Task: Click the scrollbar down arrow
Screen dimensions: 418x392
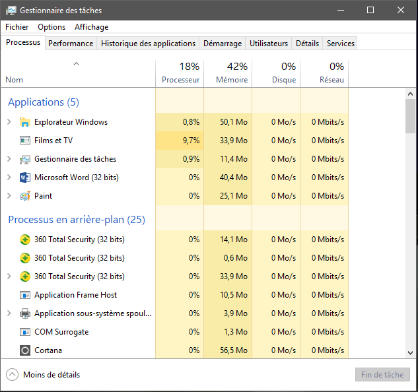Action: [410, 353]
